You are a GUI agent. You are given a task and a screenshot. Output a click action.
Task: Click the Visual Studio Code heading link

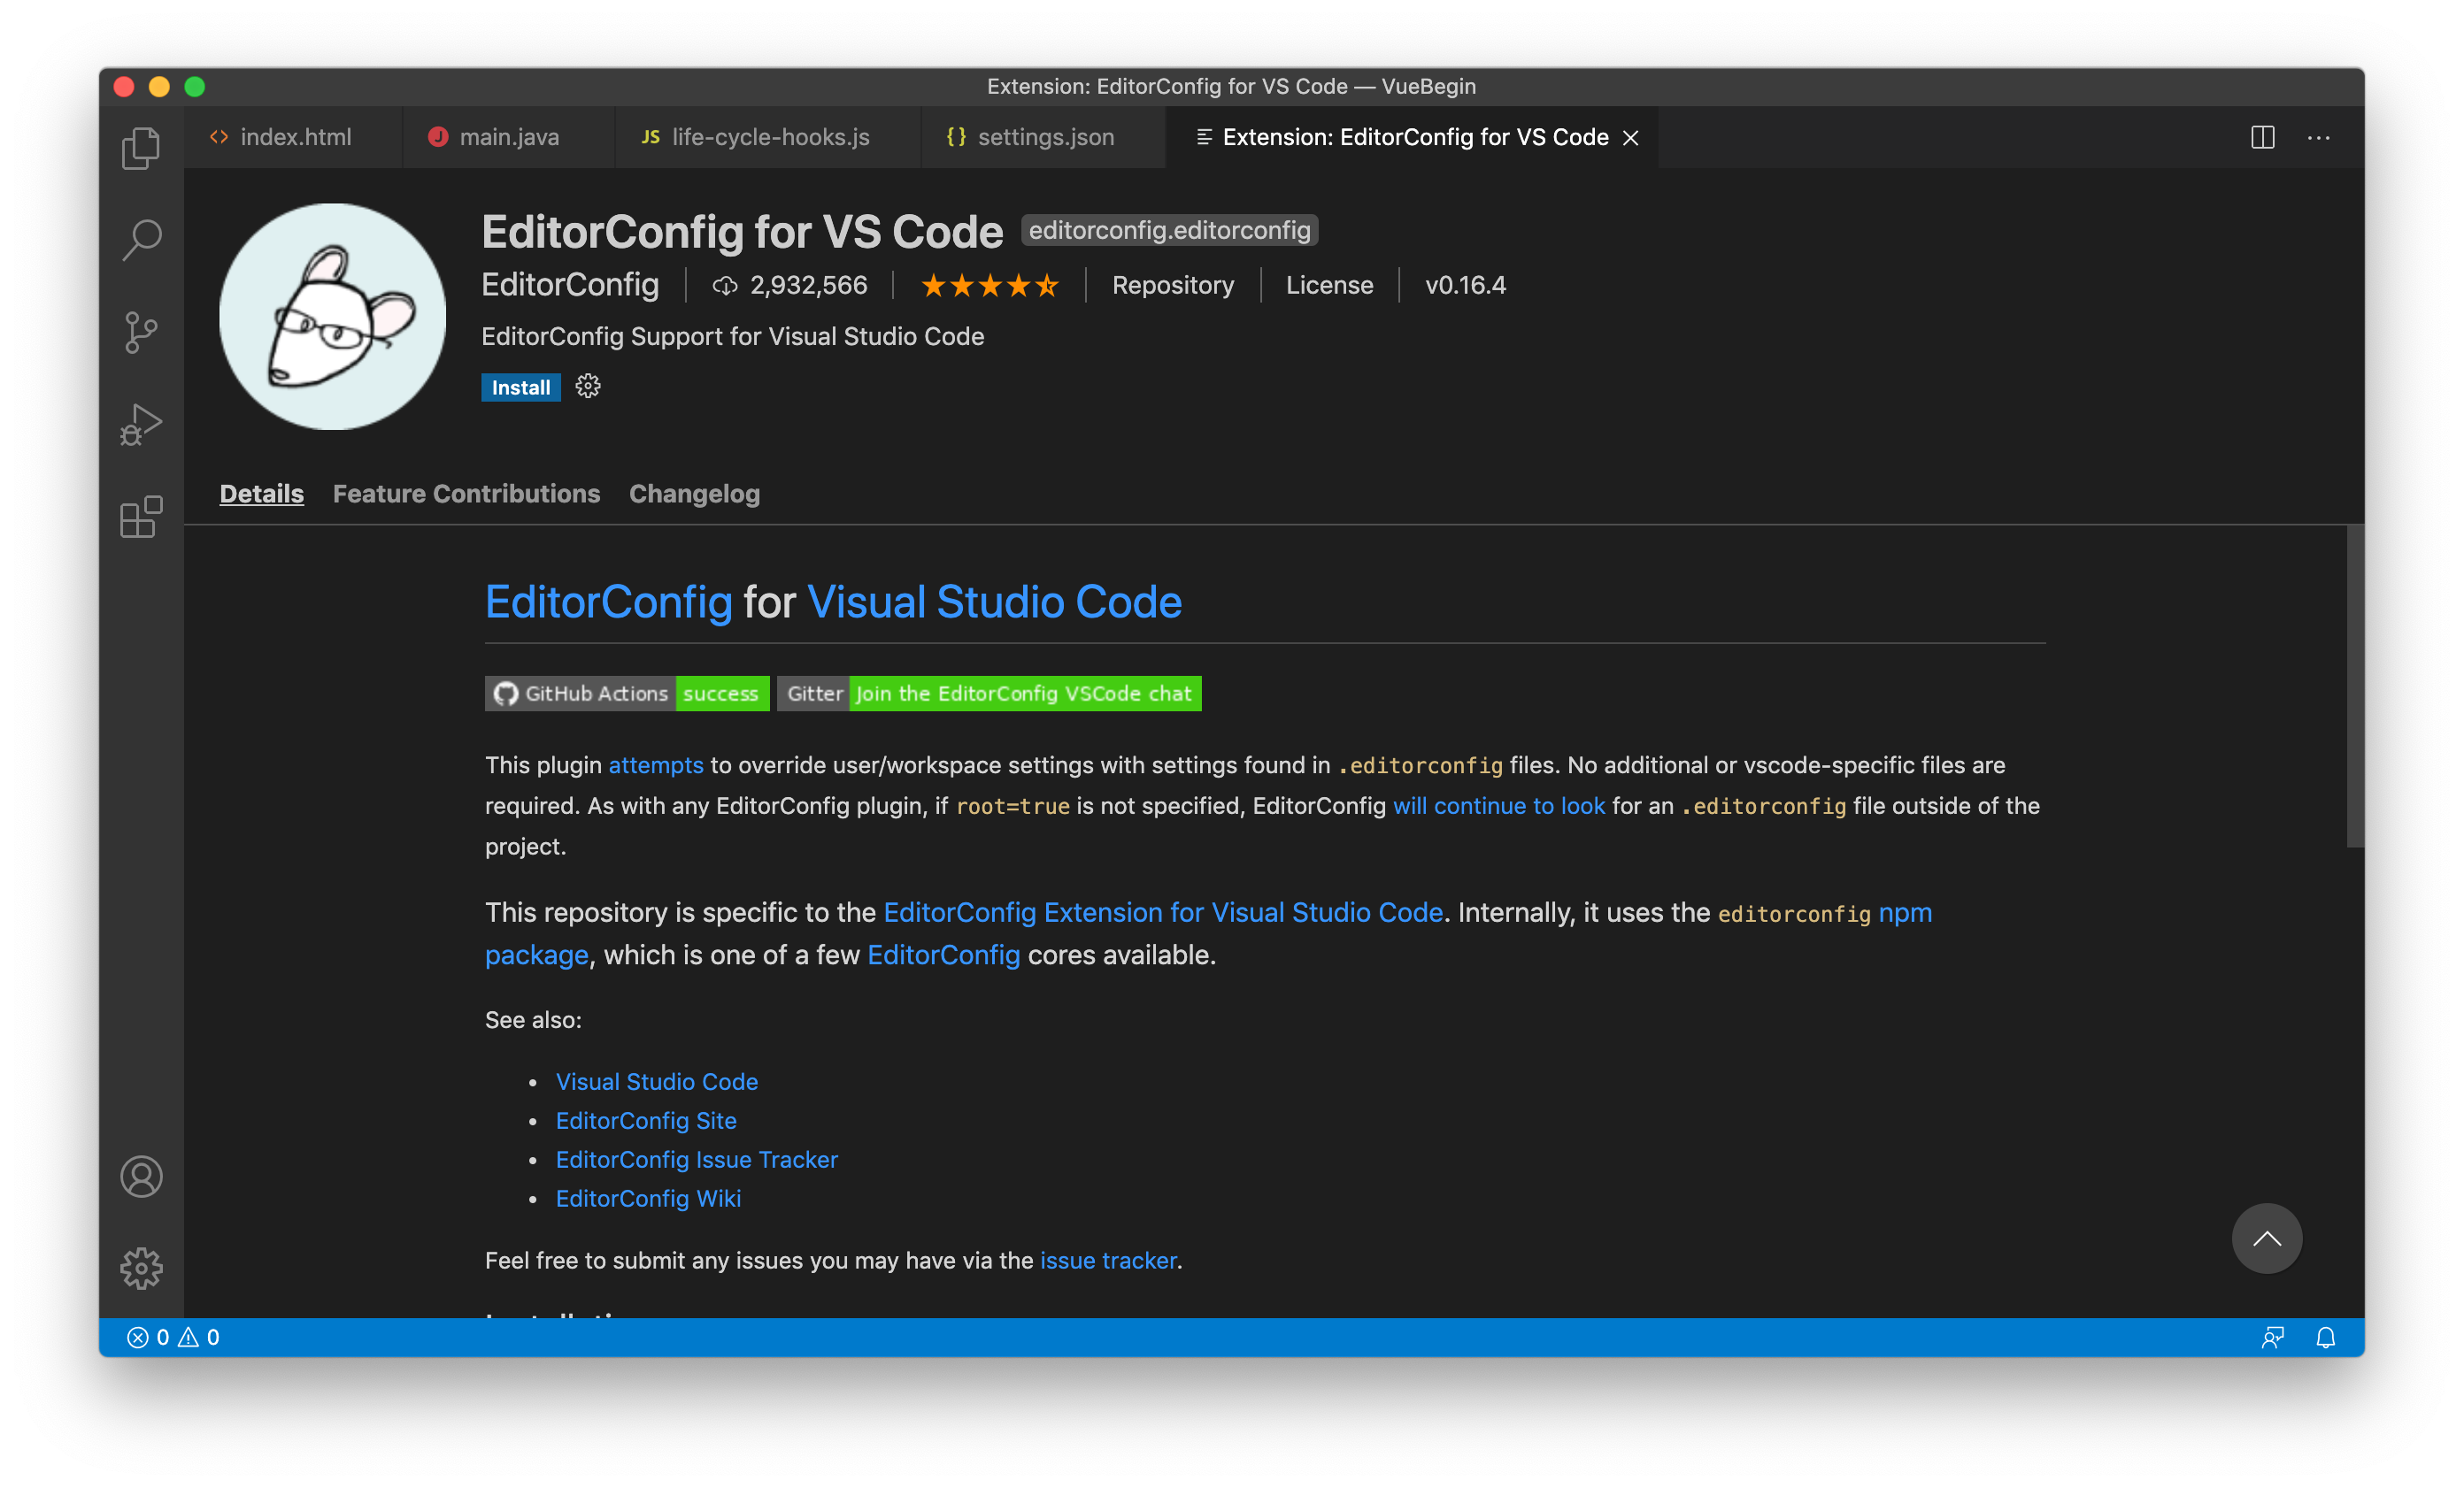994,602
